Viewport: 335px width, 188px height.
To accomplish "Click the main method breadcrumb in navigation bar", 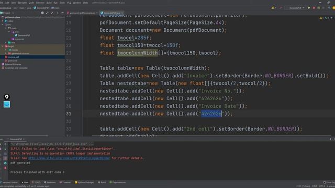I will pyautogui.click(x=55, y=8).
